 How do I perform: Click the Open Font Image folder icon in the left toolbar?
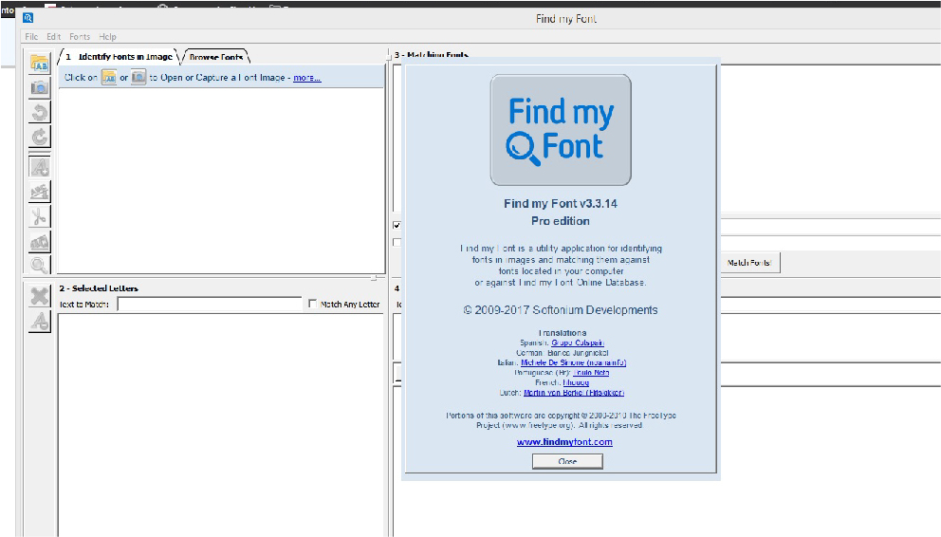(40, 63)
